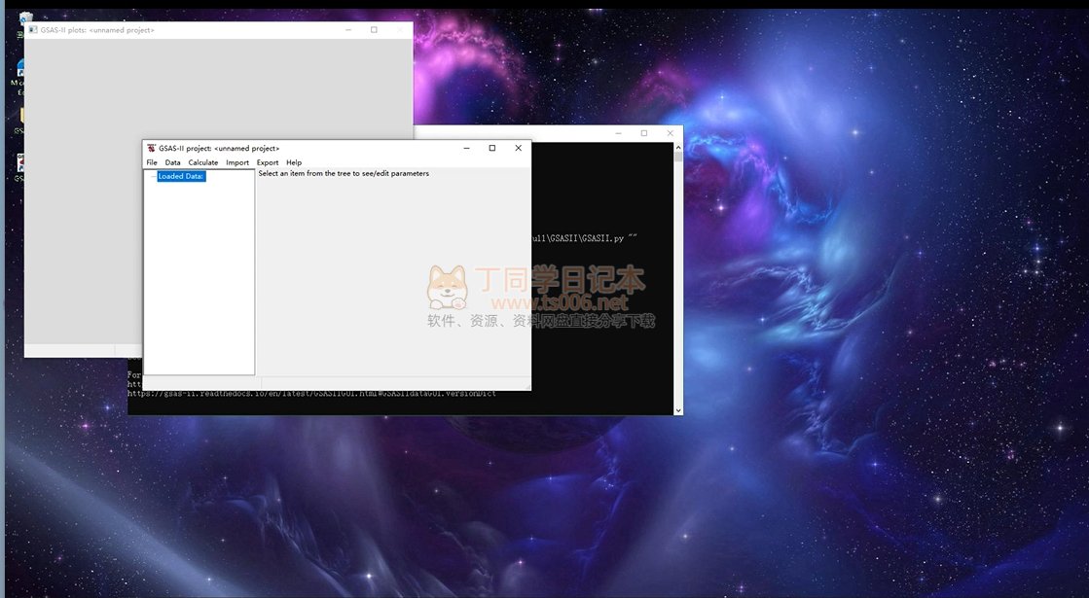Image resolution: width=1089 pixels, height=598 pixels.
Task: Maximize the black console window
Action: pyautogui.click(x=643, y=133)
